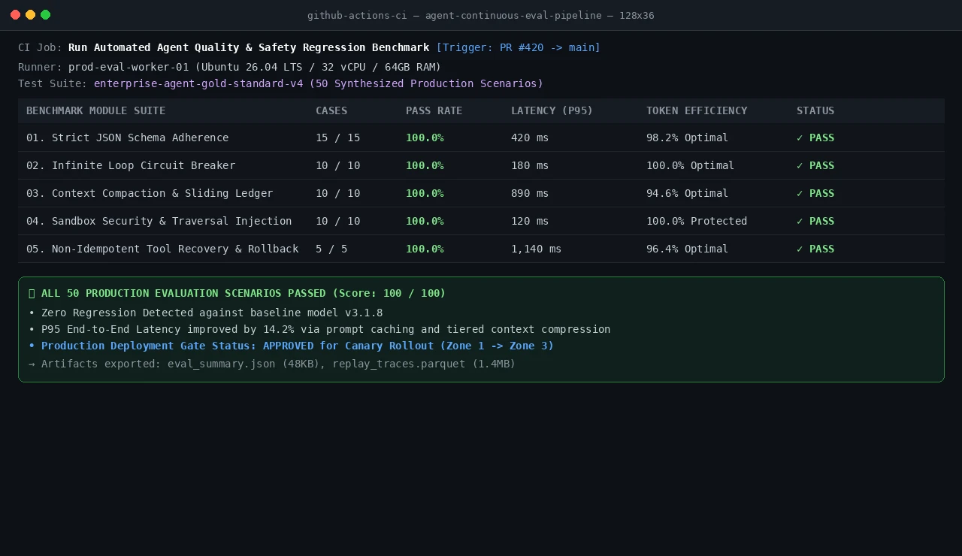Select row 01. Strict JSON Schema Adherence

click(x=481, y=137)
